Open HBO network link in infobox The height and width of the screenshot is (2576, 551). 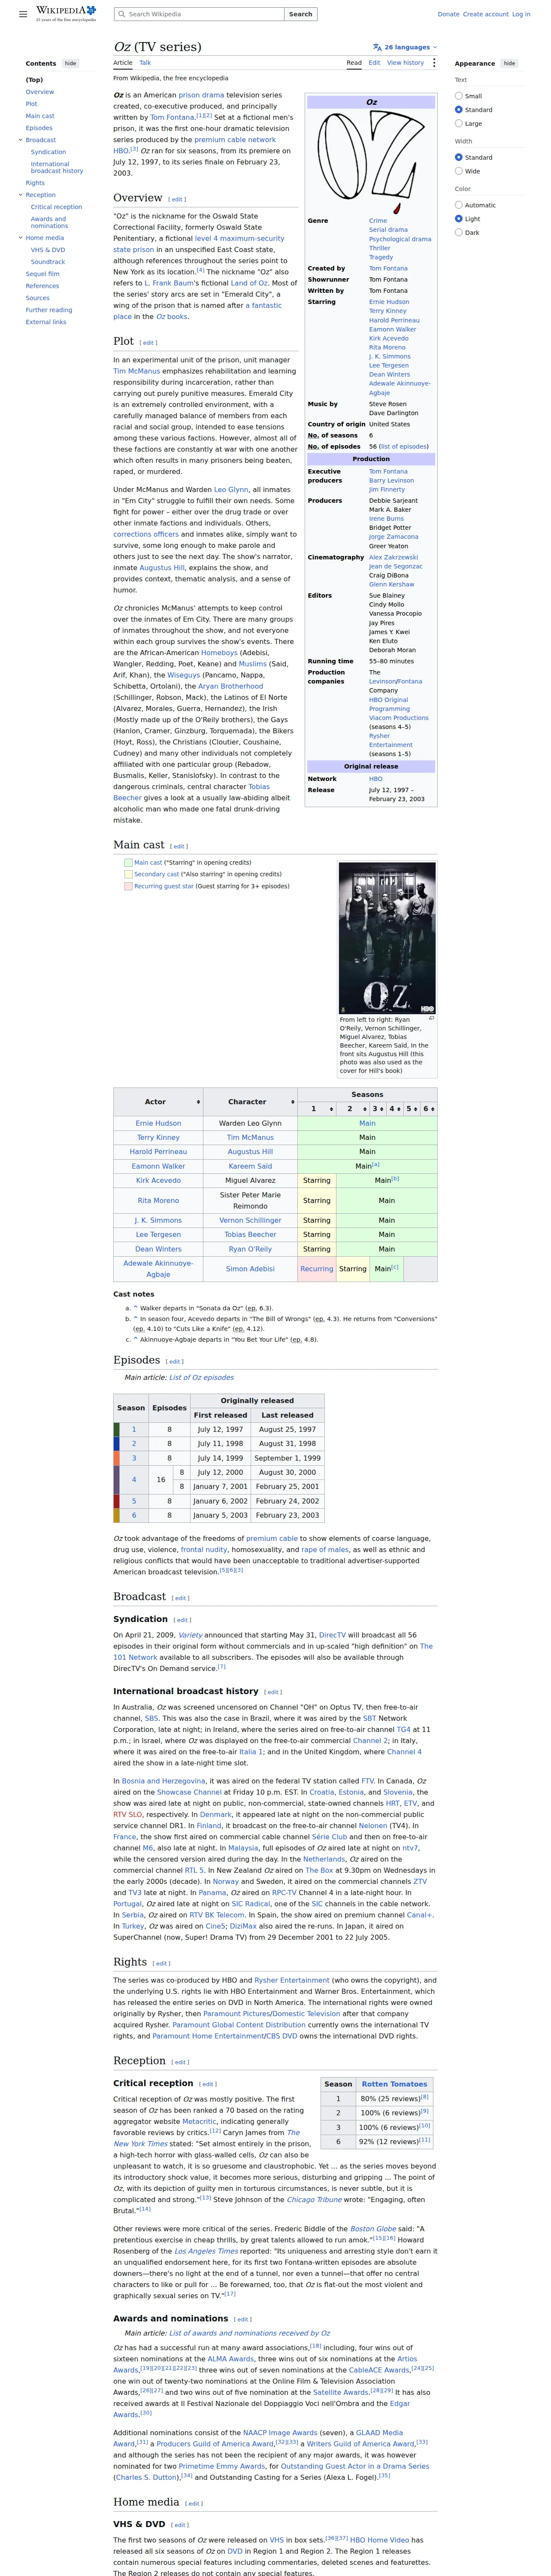click(376, 778)
